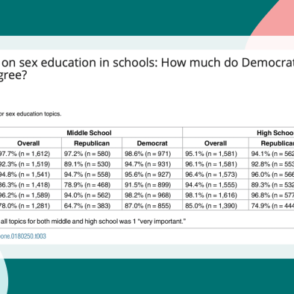Open the one.0180250.t003 DOI link
The width and height of the screenshot is (294, 294).
point(23,236)
